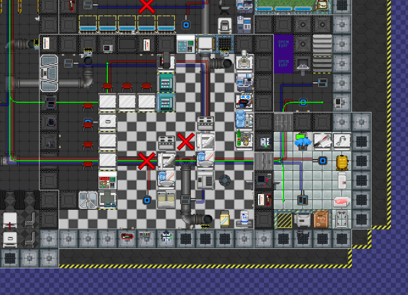Click the yellow canister in the freezer room
Viewport: 408px width, 295px height.
click(x=342, y=161)
